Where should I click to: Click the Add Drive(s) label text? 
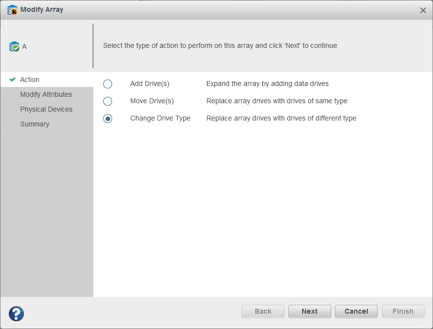150,83
